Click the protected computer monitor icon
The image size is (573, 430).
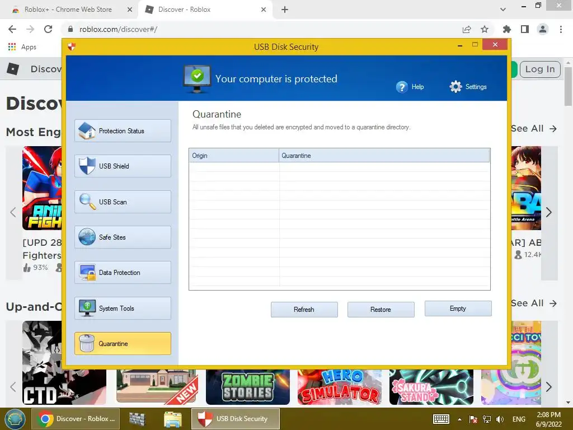tap(197, 78)
